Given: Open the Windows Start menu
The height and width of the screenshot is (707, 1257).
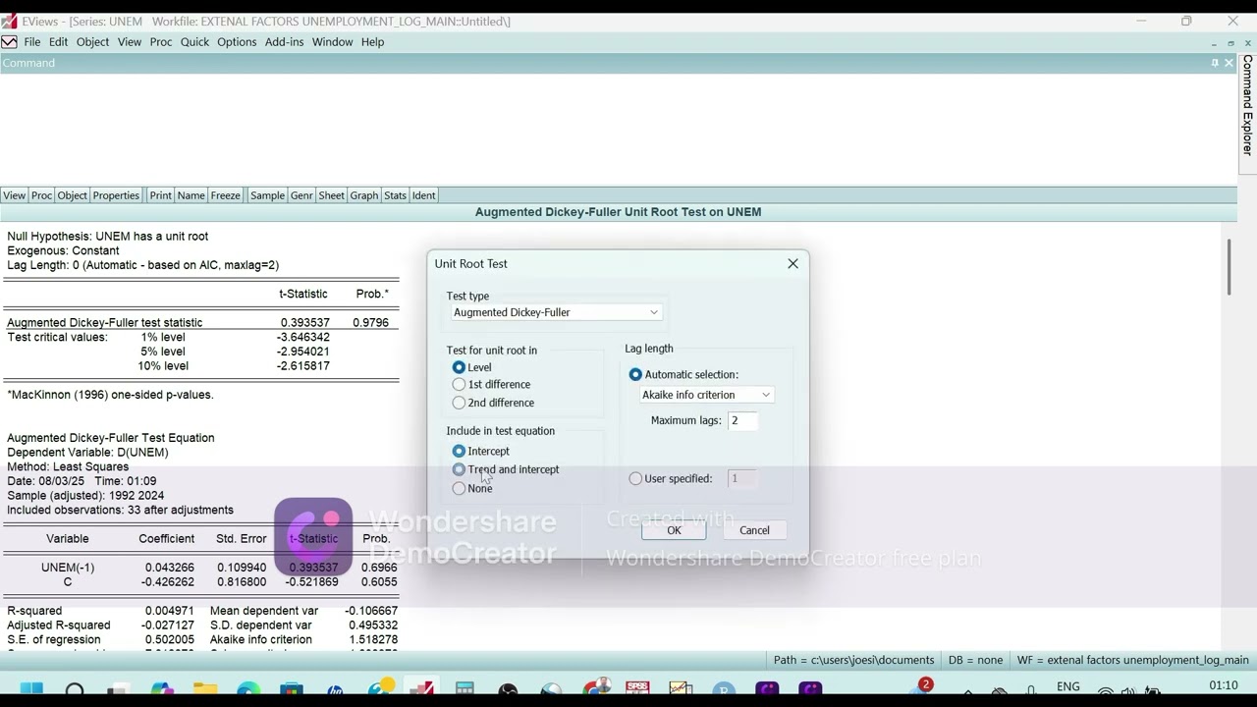Looking at the screenshot, I should coord(31,689).
